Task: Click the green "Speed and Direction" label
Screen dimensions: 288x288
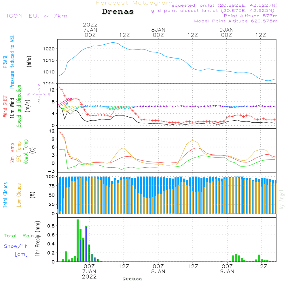Action: click(19, 106)
